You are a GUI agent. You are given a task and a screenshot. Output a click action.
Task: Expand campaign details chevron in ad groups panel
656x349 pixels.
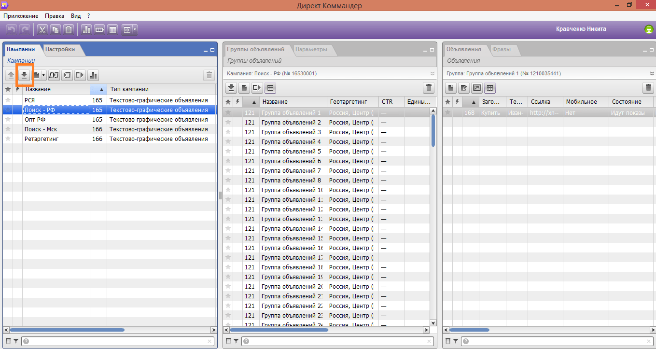pos(433,73)
